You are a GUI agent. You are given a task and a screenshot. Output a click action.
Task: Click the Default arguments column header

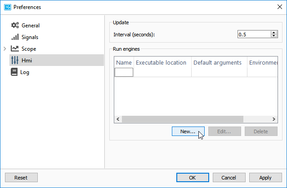pyautogui.click(x=219, y=63)
